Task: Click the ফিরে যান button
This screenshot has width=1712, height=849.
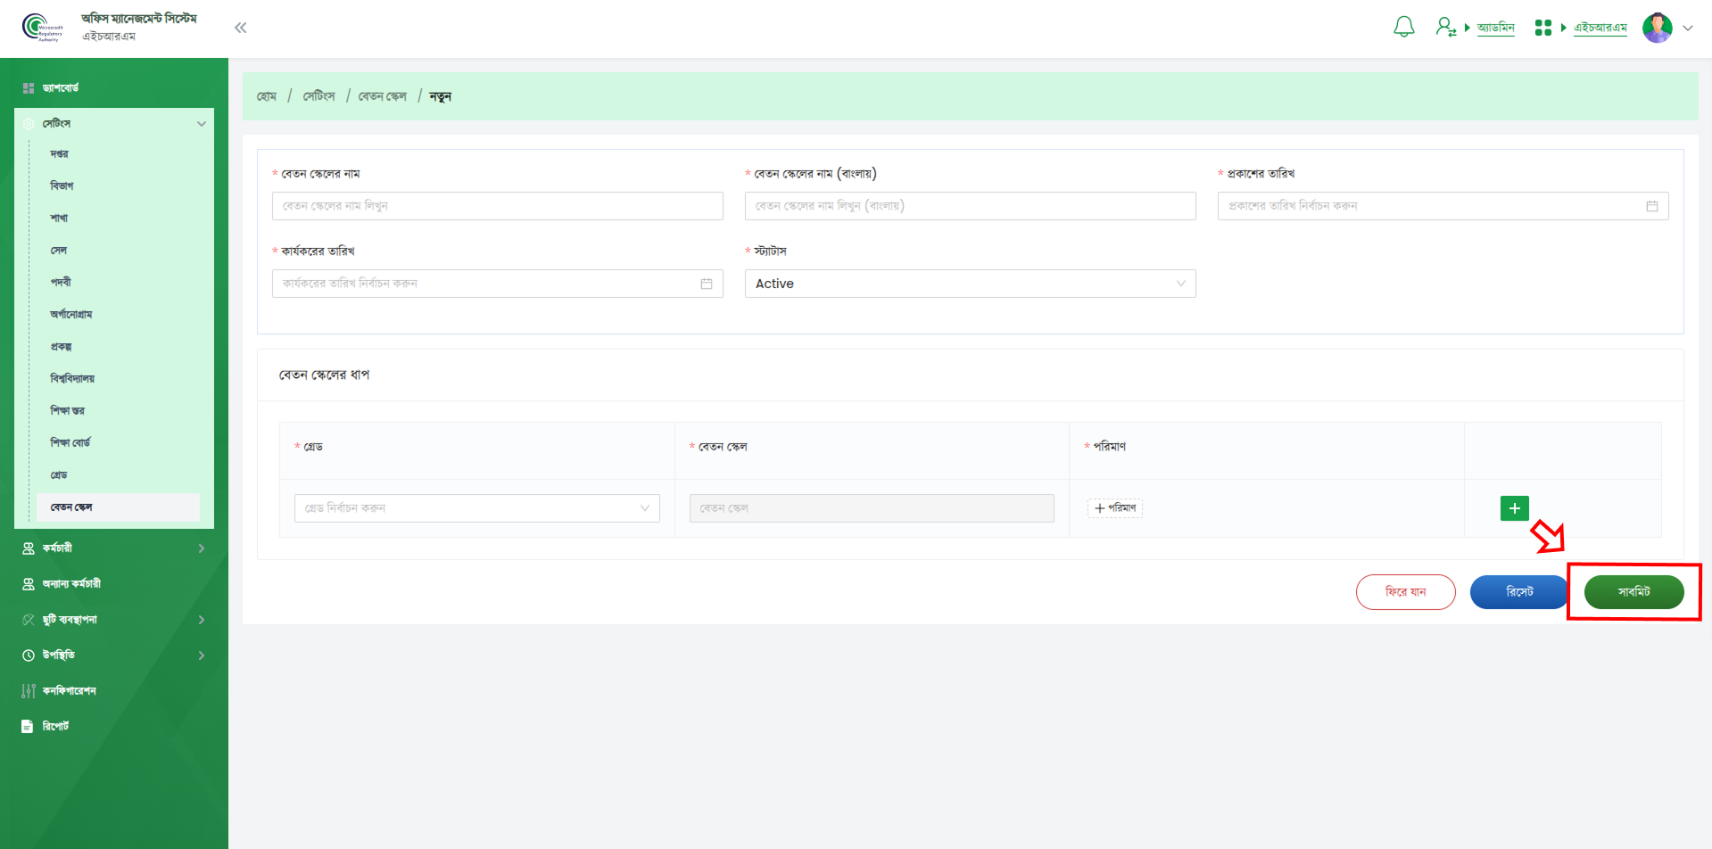Action: [x=1405, y=592]
